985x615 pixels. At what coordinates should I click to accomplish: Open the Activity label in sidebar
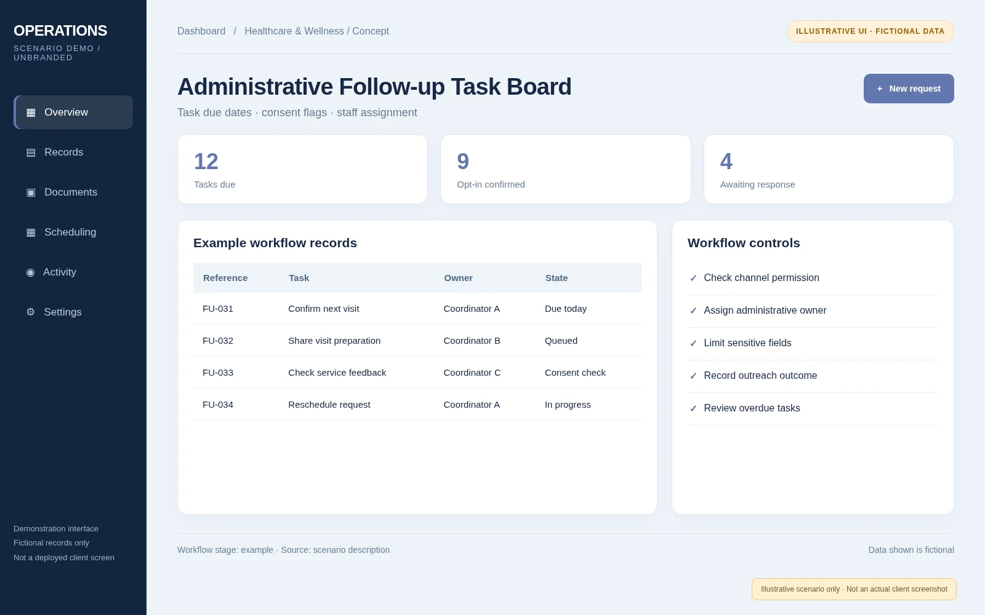60,272
